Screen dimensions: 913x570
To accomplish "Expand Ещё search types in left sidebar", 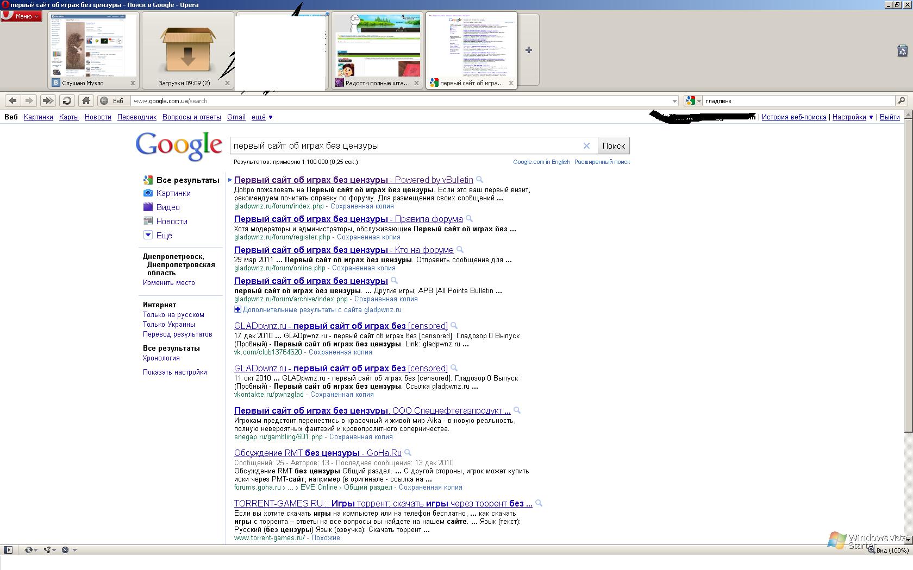I will [164, 235].
